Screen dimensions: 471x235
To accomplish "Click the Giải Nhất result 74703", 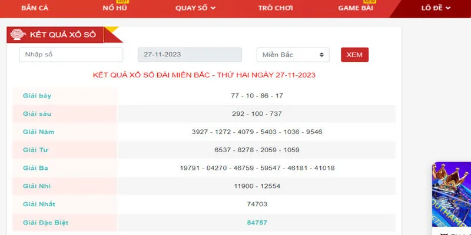I will 257,204.
